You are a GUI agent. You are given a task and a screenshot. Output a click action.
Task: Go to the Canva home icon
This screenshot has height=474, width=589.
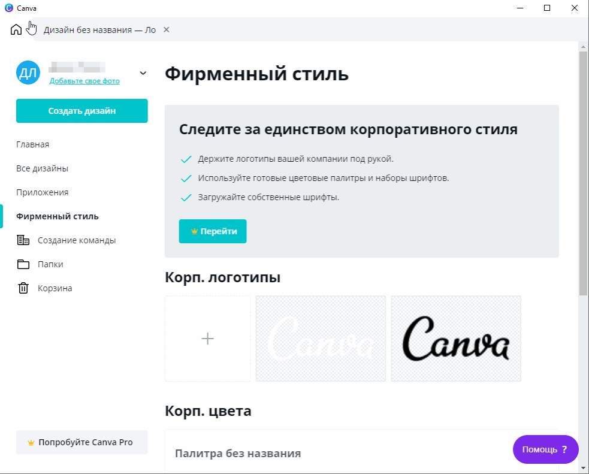(16, 29)
